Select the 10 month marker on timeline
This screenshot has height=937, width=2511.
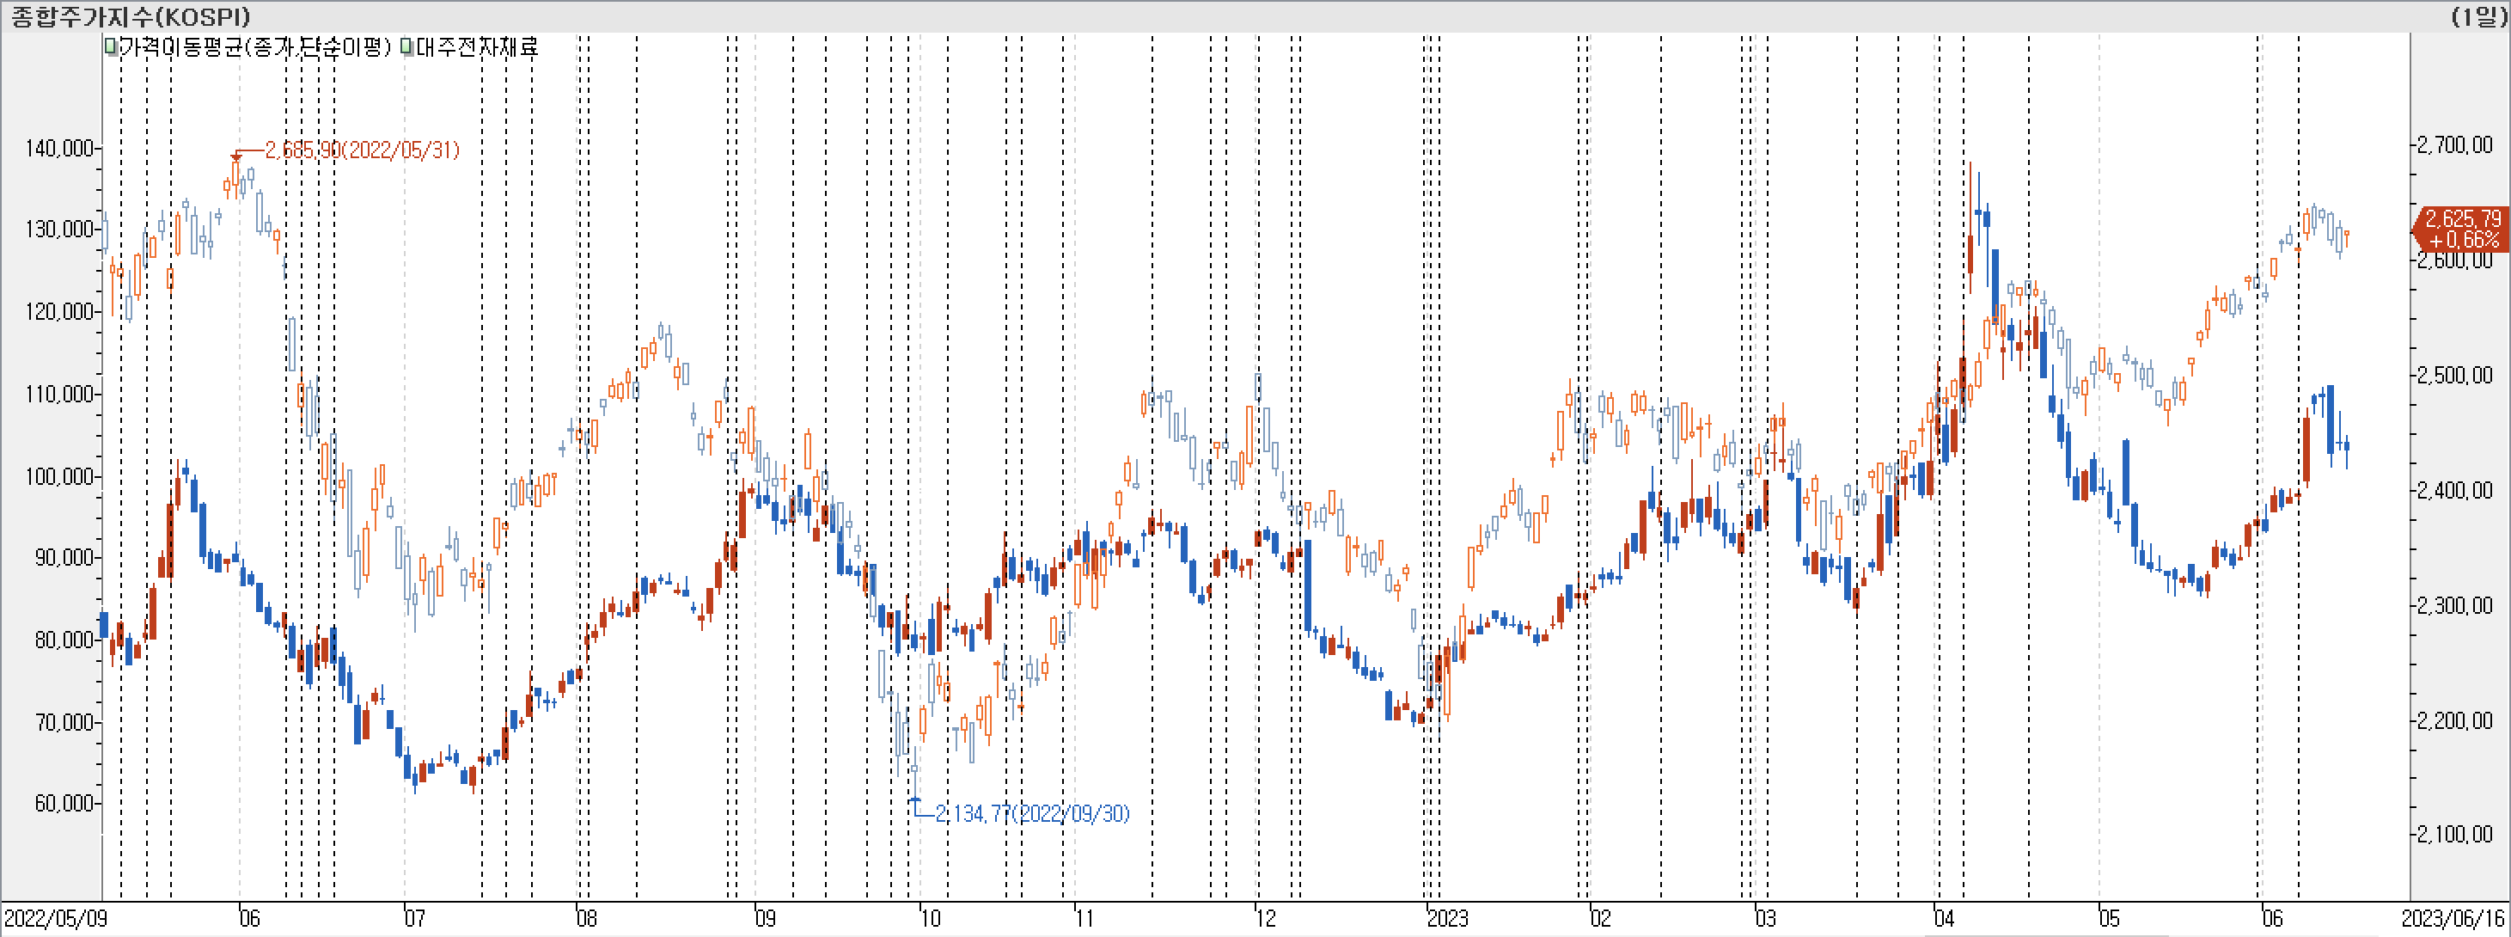pos(931,918)
